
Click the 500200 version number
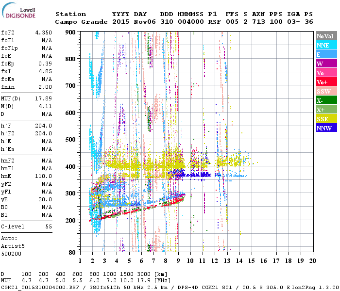click(x=11, y=254)
